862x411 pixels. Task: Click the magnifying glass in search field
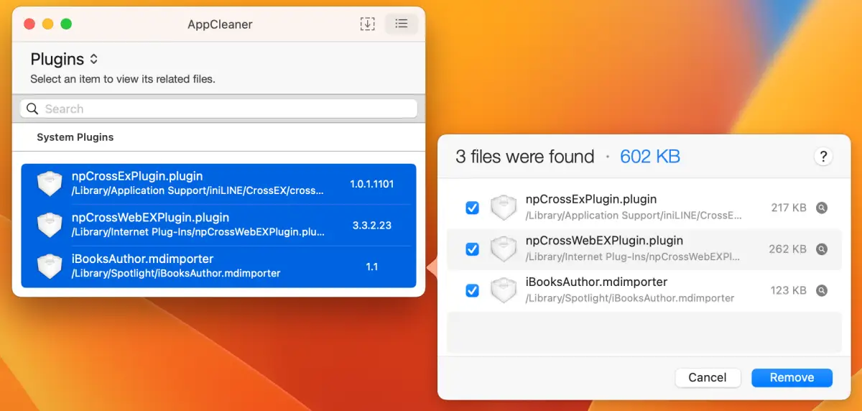tap(32, 108)
